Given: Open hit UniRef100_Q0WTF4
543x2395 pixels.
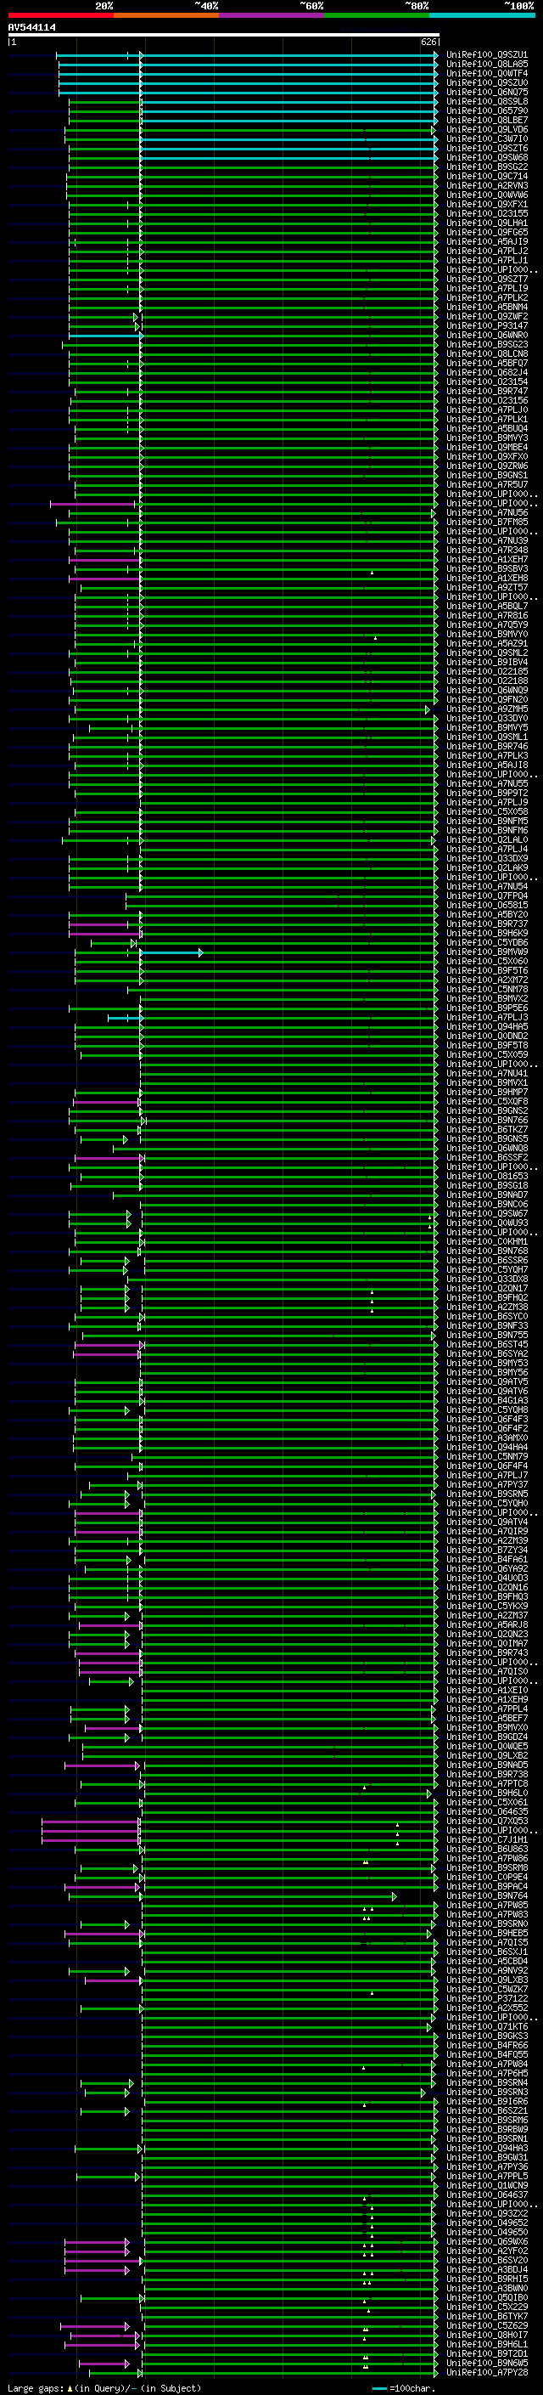Looking at the screenshot, I should click(486, 73).
